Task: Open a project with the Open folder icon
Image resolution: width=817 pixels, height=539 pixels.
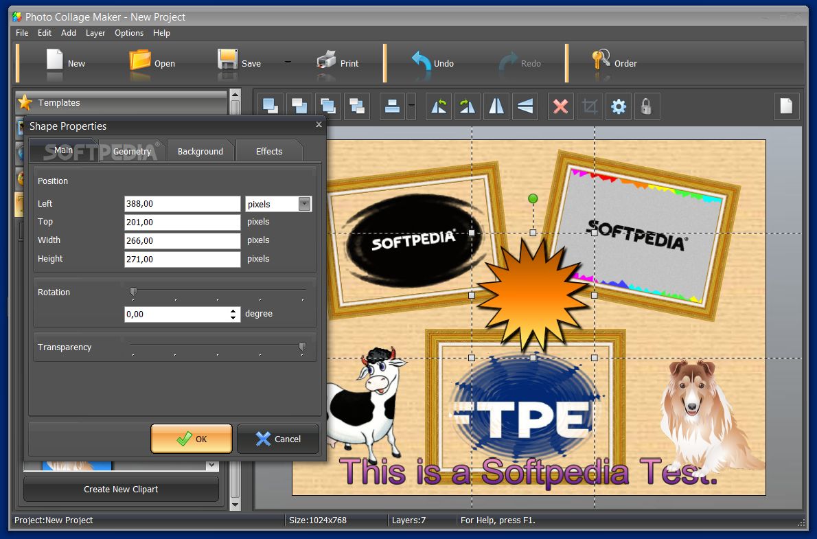Action: point(139,60)
